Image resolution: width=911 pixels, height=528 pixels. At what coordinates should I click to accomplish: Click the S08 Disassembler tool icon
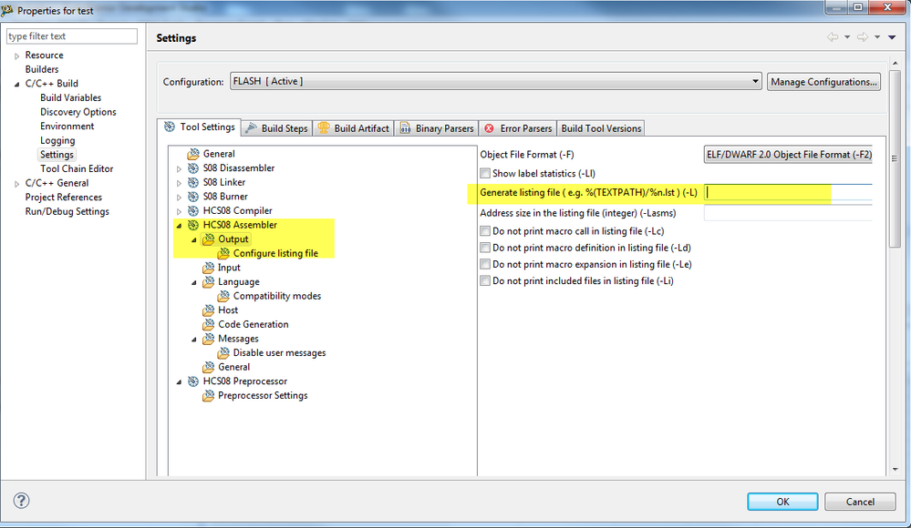click(x=193, y=168)
